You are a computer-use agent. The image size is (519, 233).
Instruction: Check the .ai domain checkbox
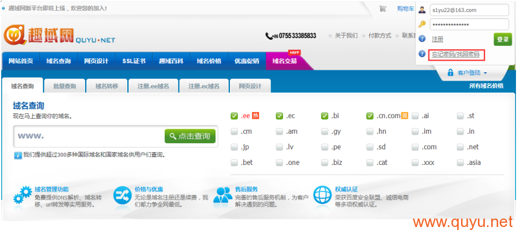click(415, 116)
